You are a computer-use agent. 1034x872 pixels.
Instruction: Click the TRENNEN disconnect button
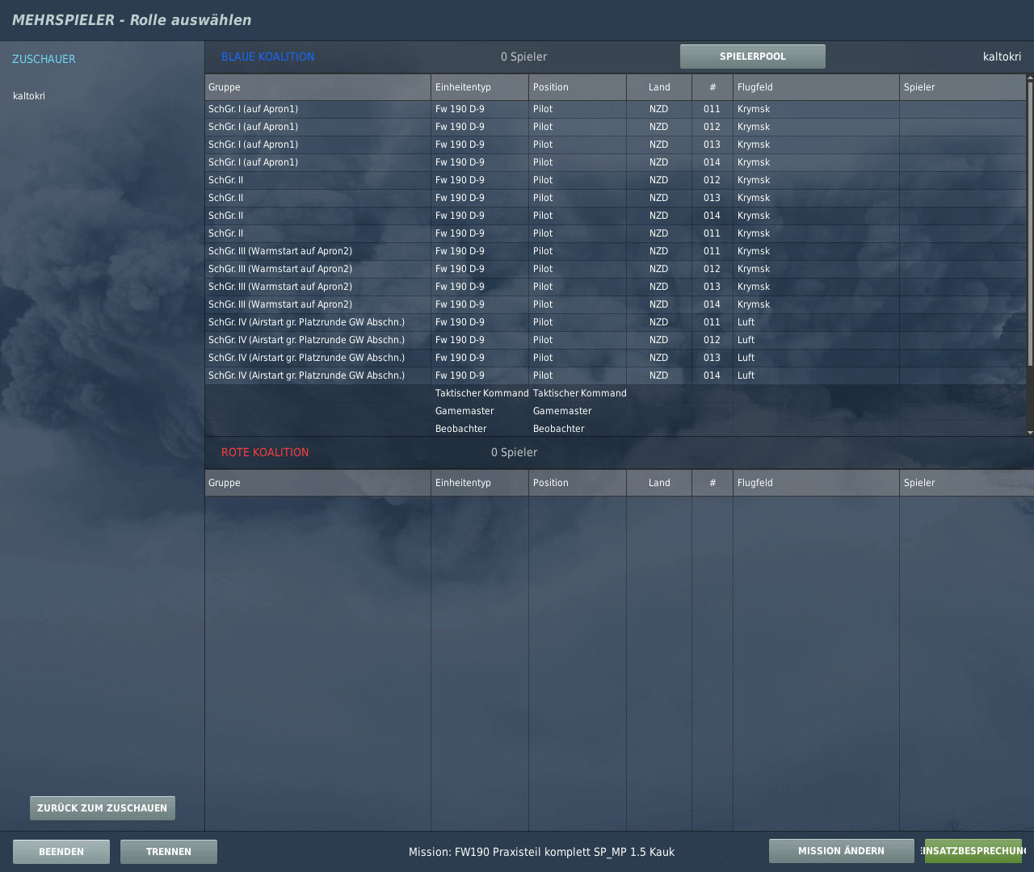[x=169, y=852]
